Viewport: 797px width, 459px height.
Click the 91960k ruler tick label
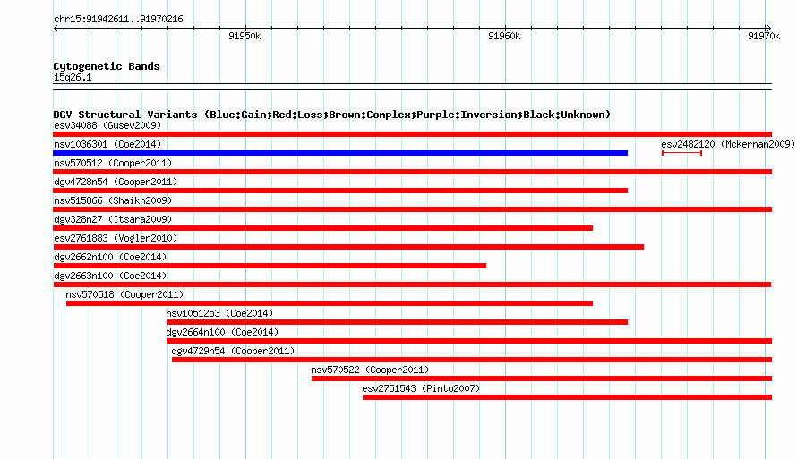coord(504,36)
